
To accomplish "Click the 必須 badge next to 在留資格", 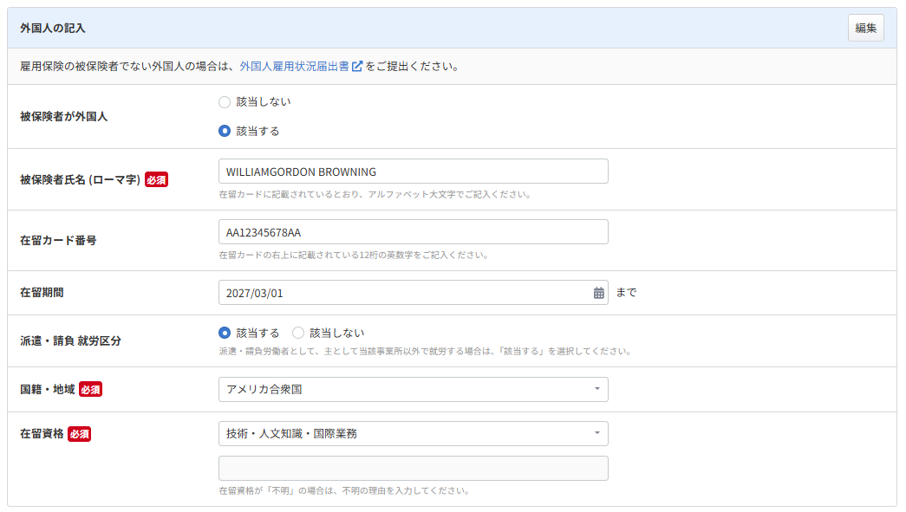I will pos(79,434).
